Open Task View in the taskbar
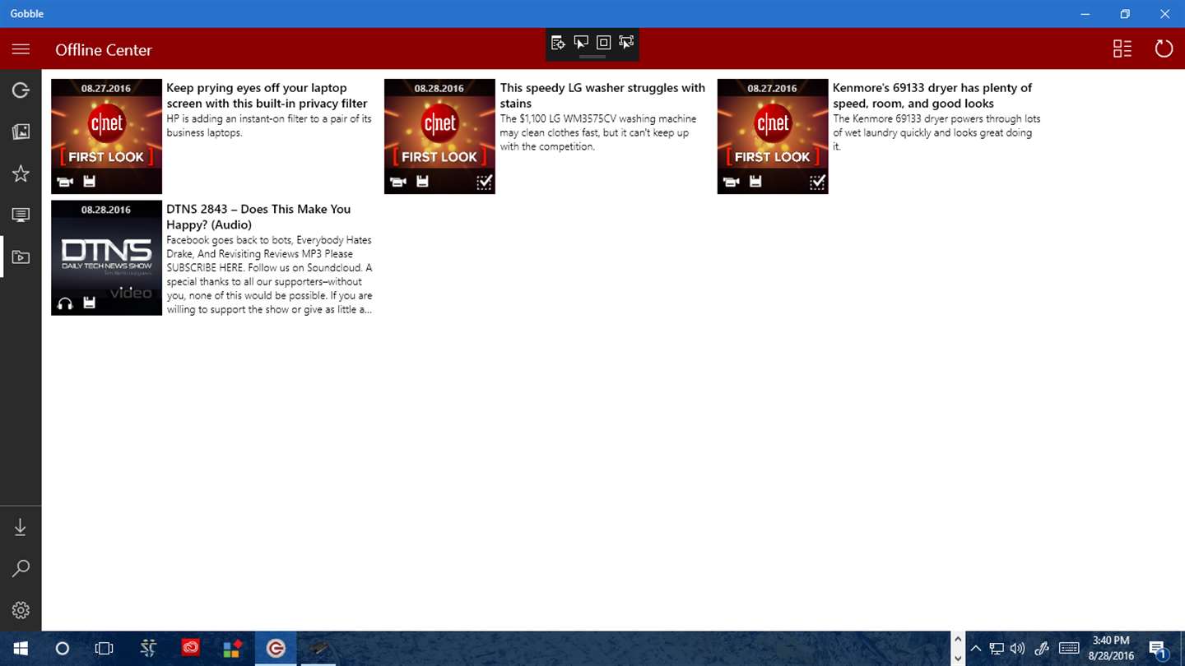 click(104, 649)
